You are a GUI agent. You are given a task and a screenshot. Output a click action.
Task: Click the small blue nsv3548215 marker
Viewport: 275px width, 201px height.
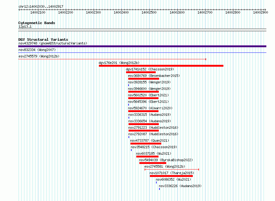[x=131, y=150]
